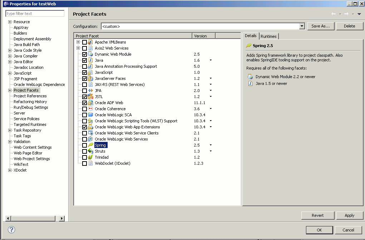The height and width of the screenshot is (240, 365).
Task: Expand the Java Code Style node
Action: coord(10,50)
